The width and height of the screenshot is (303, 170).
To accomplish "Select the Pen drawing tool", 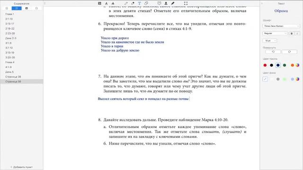I will pos(126,3).
